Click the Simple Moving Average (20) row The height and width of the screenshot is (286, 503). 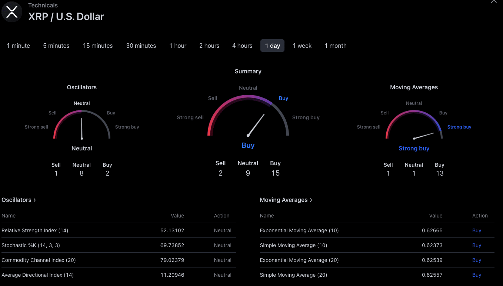377,275
